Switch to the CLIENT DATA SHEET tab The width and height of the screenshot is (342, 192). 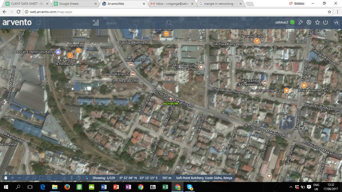pos(25,4)
